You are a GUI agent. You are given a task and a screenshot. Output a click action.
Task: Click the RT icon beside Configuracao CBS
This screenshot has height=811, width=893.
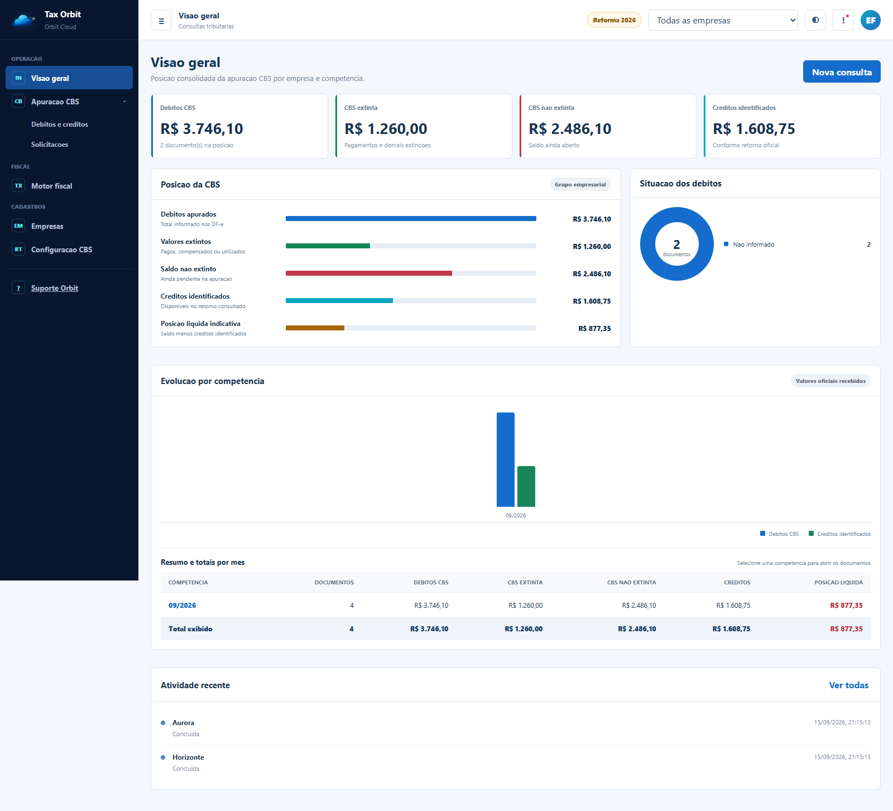tap(18, 249)
